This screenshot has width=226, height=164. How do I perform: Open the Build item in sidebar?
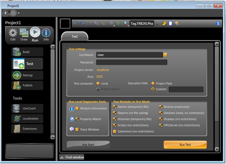(27, 52)
